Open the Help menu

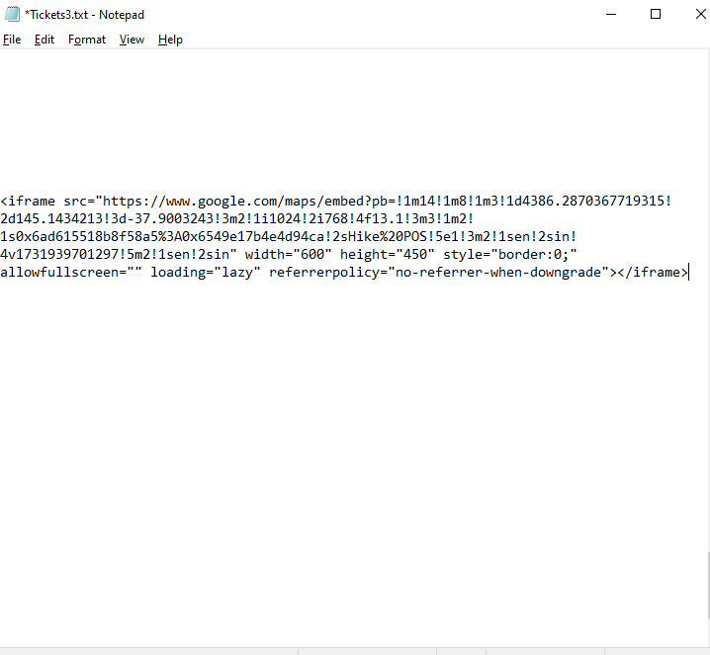pyautogui.click(x=170, y=40)
